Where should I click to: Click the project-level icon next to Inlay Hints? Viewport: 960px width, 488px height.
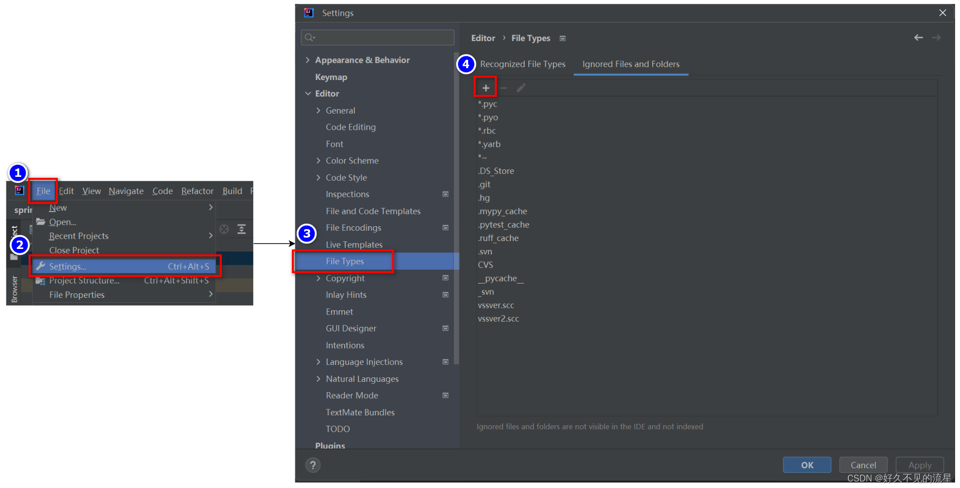(x=445, y=295)
